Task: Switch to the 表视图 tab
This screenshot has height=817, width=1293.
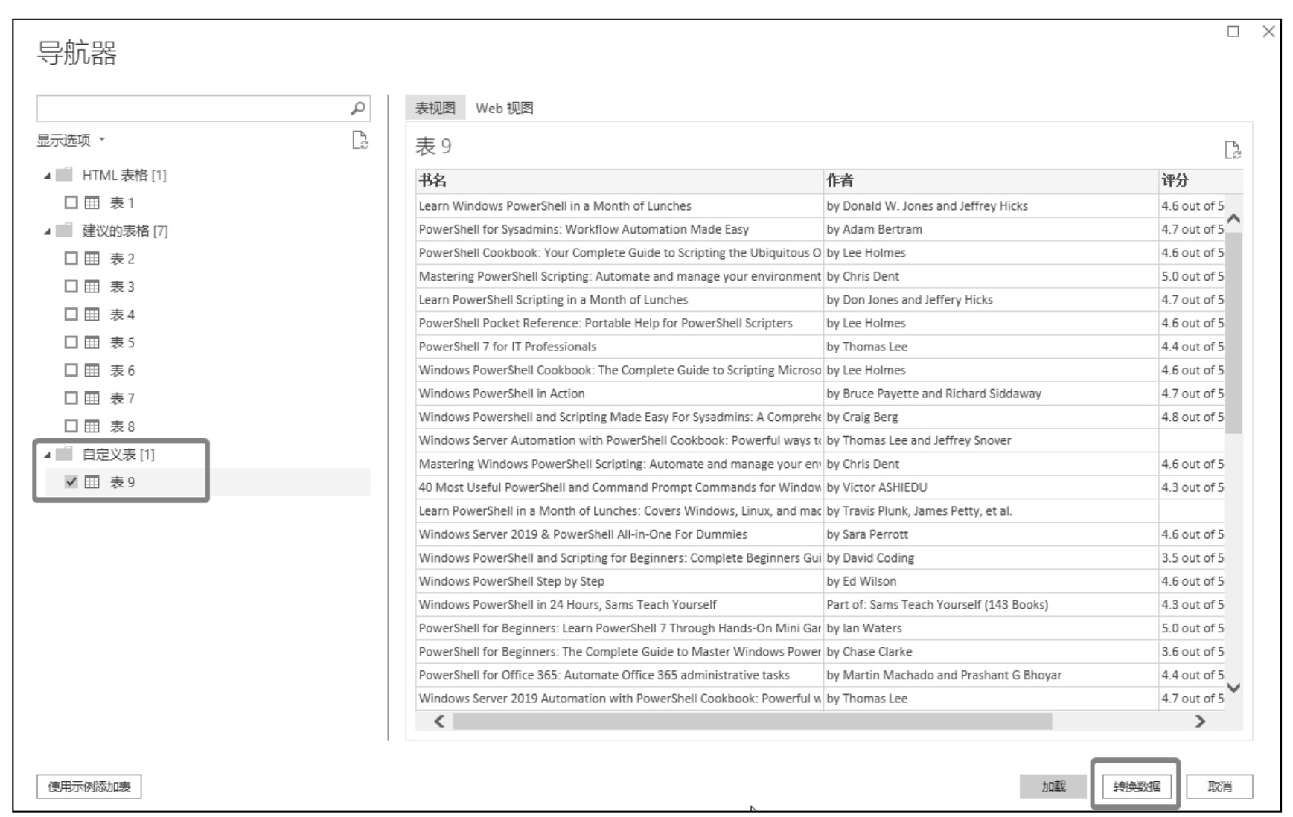Action: pyautogui.click(x=435, y=108)
